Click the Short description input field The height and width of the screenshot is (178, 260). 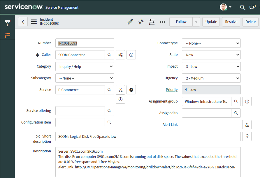tap(148, 136)
